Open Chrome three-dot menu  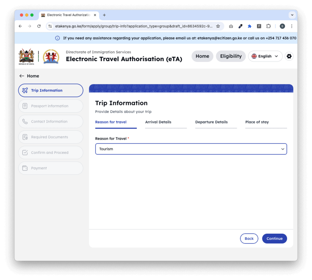point(292,26)
